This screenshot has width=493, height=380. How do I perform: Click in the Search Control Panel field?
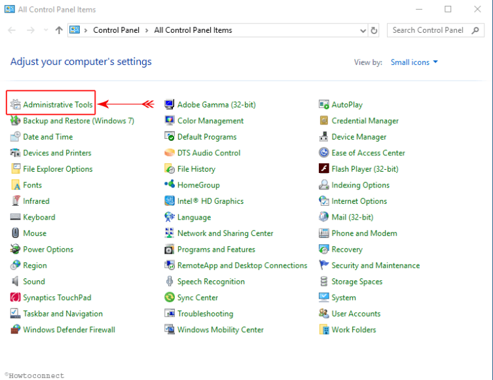(435, 30)
